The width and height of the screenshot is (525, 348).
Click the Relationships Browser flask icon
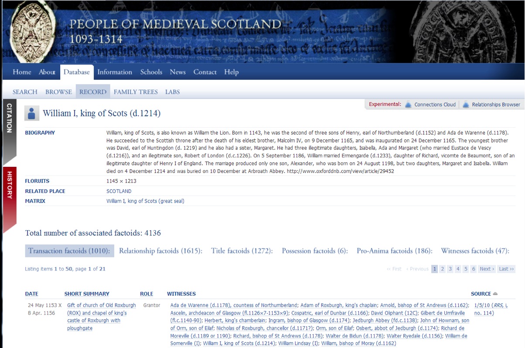[x=466, y=105]
